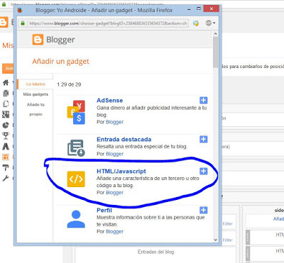
Task: Open the home icon in Blogger sidebar
Action: coord(6,82)
